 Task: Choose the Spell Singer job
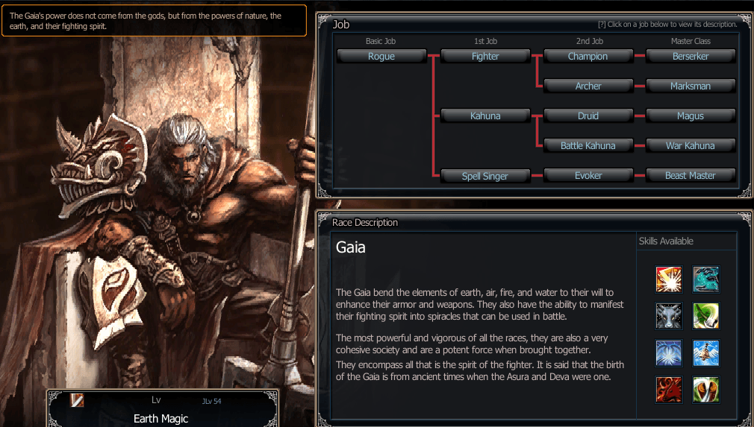[x=485, y=176]
